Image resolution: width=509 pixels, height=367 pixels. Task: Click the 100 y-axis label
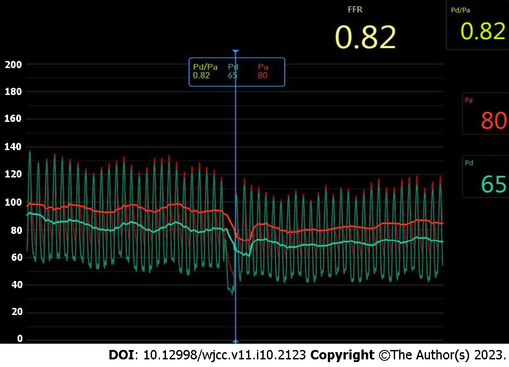tap(13, 203)
